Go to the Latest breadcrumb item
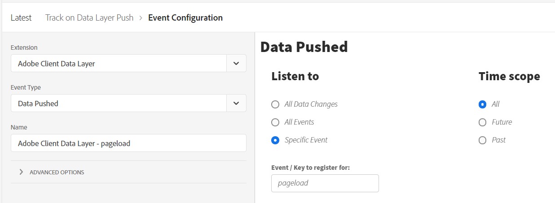The width and height of the screenshot is (555, 203). coord(21,18)
